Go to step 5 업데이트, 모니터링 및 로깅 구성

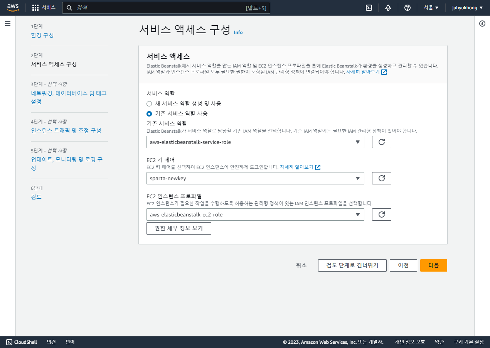(x=67, y=164)
